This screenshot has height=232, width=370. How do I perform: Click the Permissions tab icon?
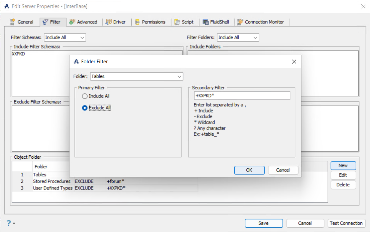[x=137, y=22]
